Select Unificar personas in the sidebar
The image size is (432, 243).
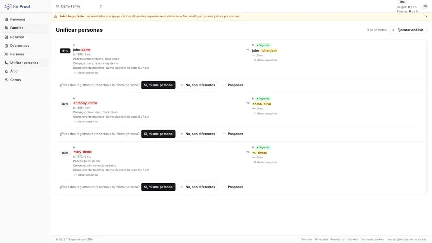[25, 63]
